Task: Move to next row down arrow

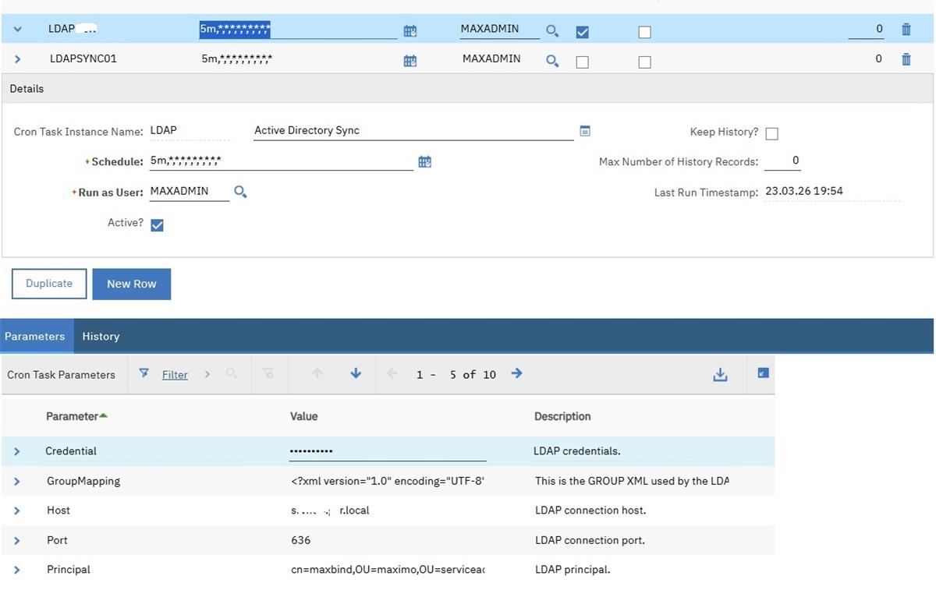Action: pos(356,374)
